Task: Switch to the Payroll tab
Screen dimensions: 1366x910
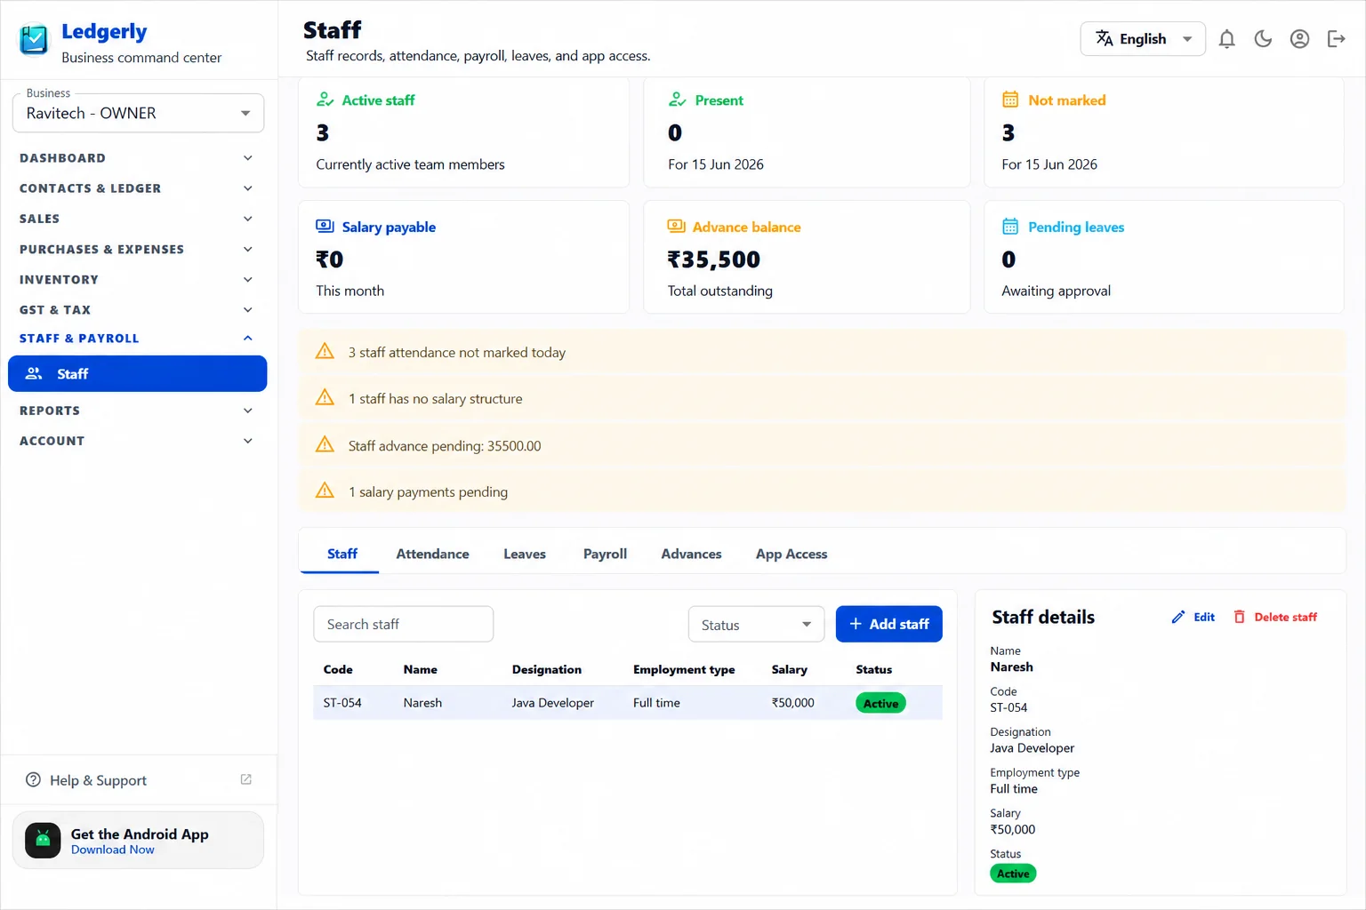Action: (x=605, y=554)
